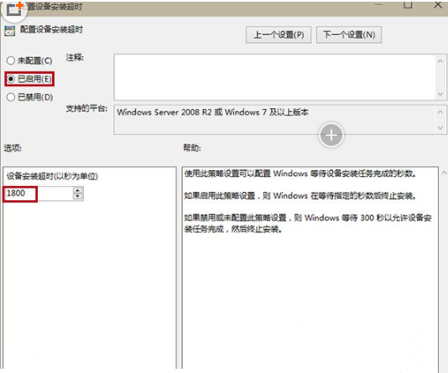This screenshot has width=448, height=373.
Task: Click the timeout value field showing 1800
Action: click(x=39, y=194)
